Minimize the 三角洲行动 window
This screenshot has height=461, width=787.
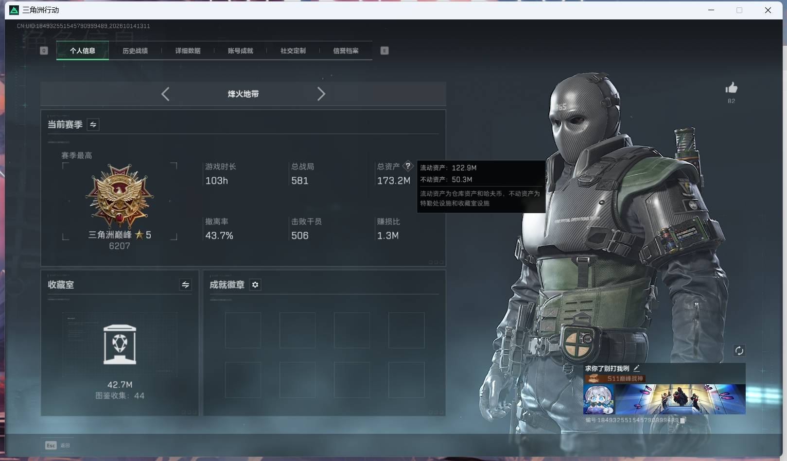point(711,10)
